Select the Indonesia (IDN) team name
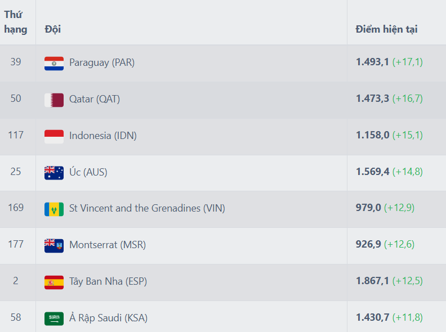This screenshot has height=332, width=446. (x=103, y=136)
